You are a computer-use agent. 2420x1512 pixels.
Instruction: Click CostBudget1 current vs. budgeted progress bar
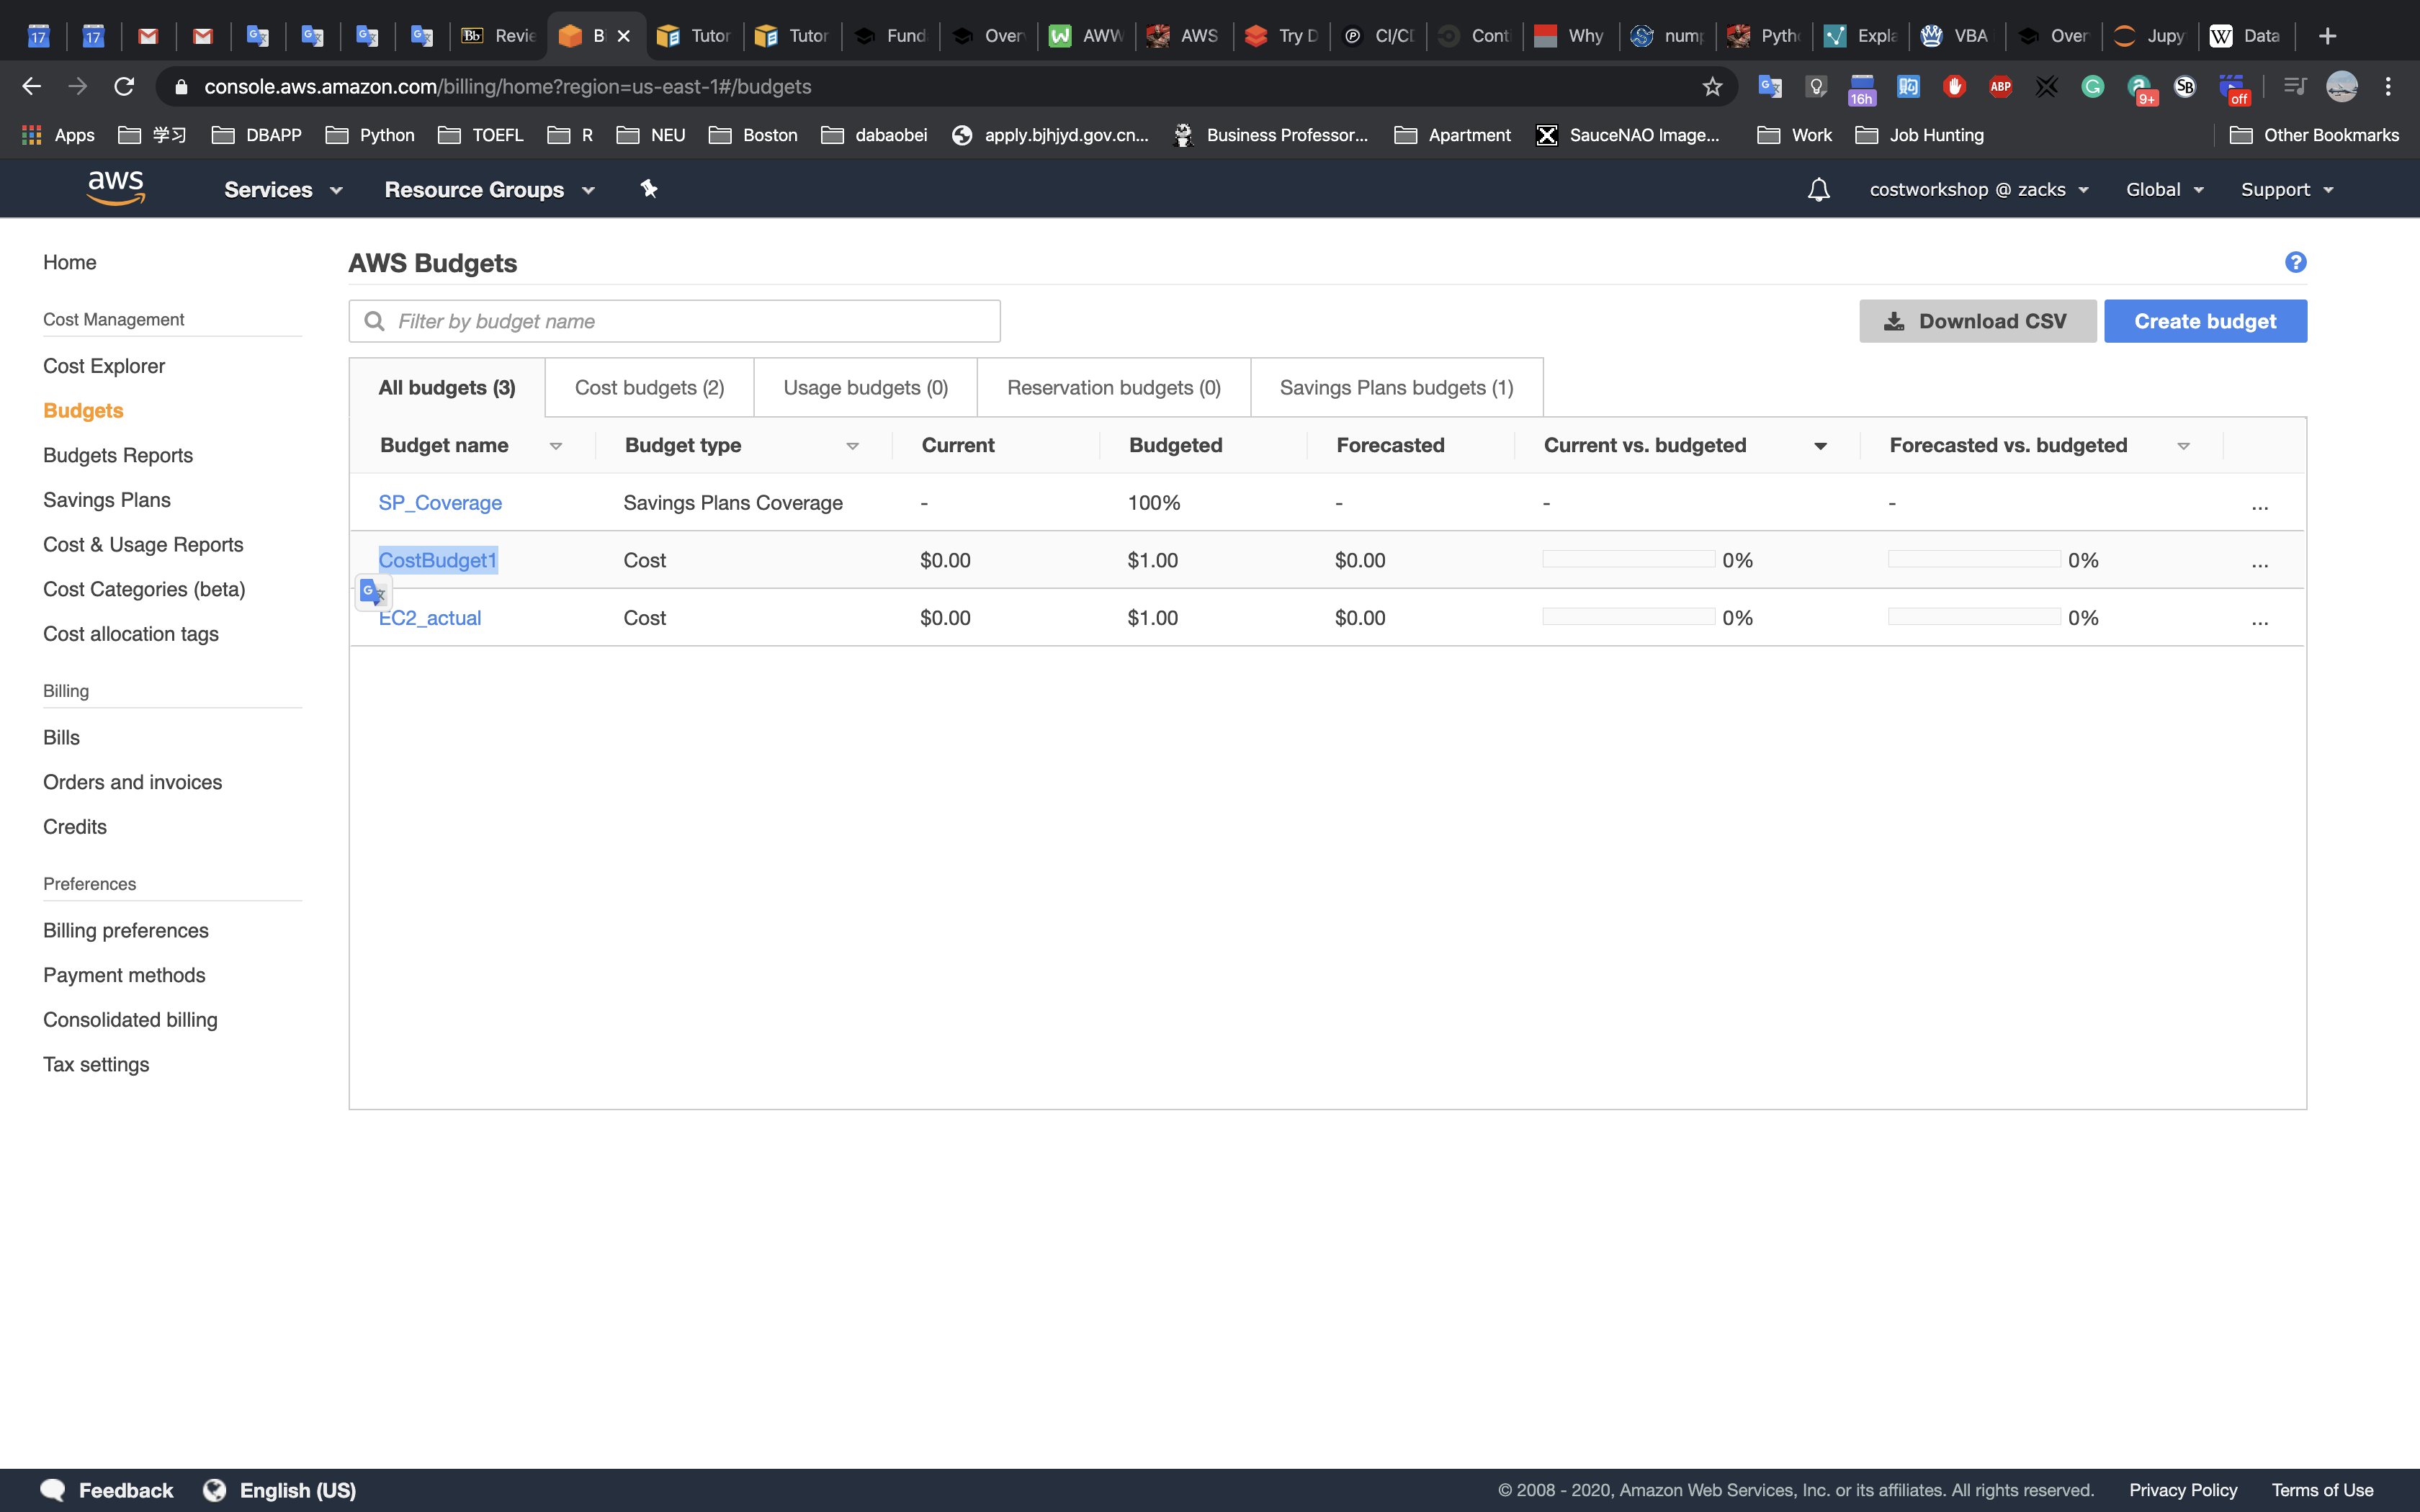[x=1628, y=560]
